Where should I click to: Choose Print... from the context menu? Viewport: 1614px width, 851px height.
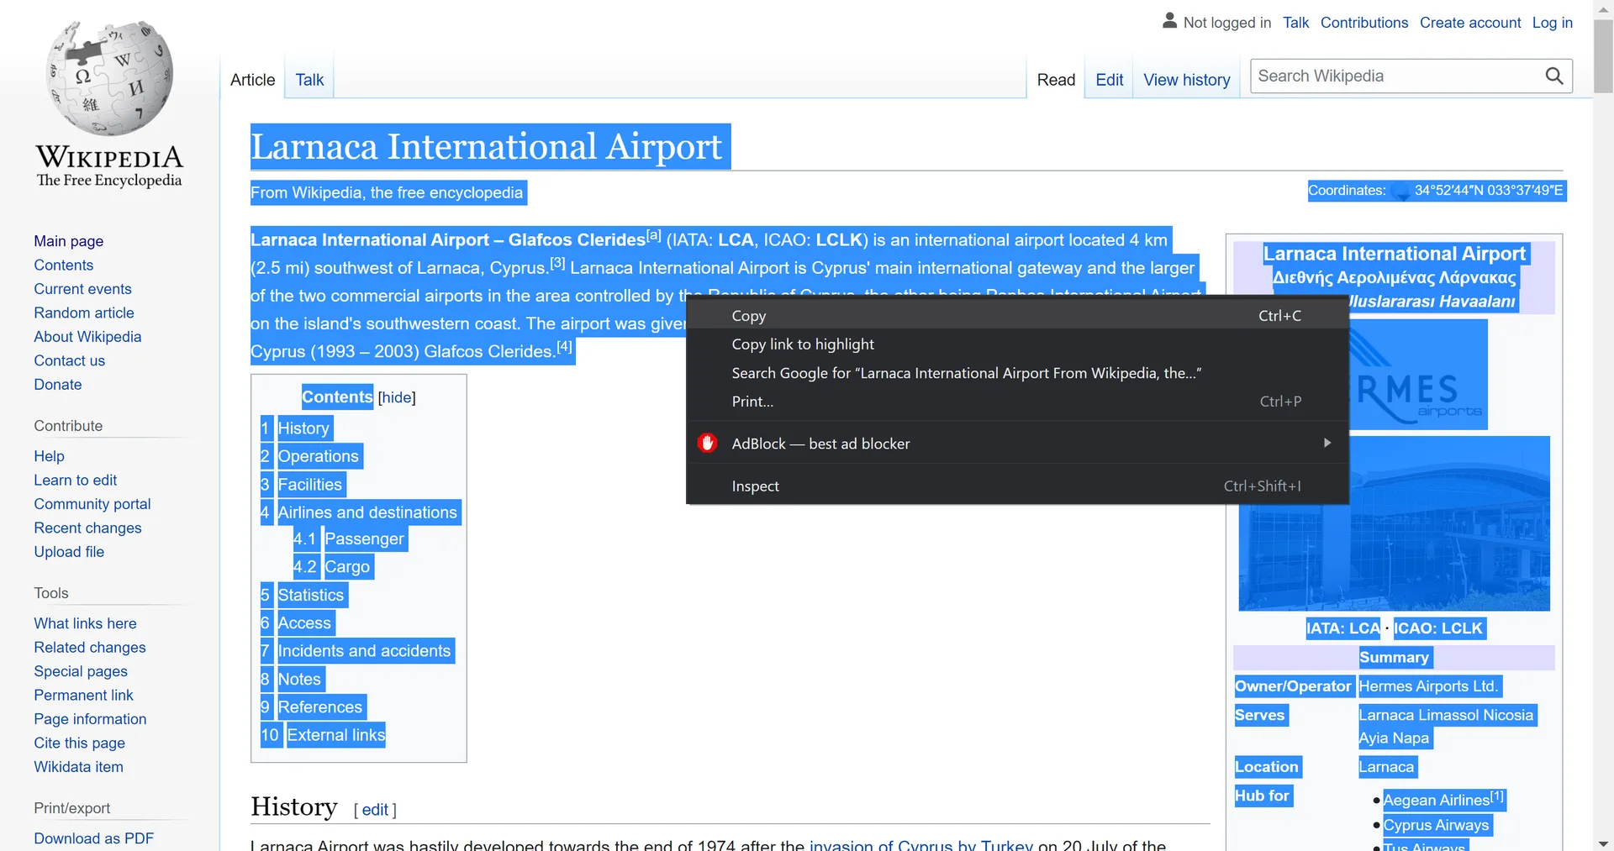click(x=752, y=402)
